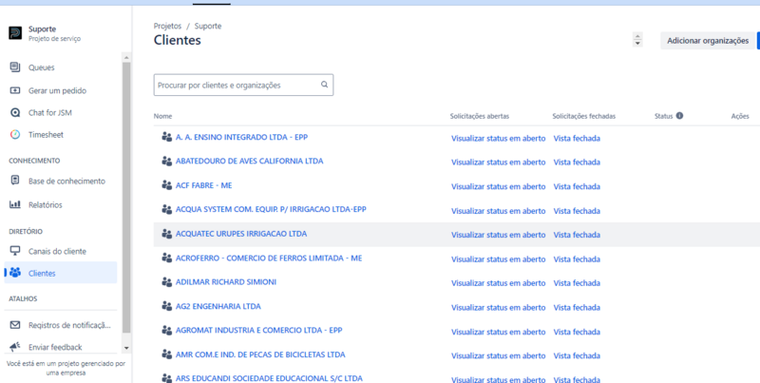Click the Clientes people icon in sidebar
Screen dimensions: 760x383
[x=15, y=273]
